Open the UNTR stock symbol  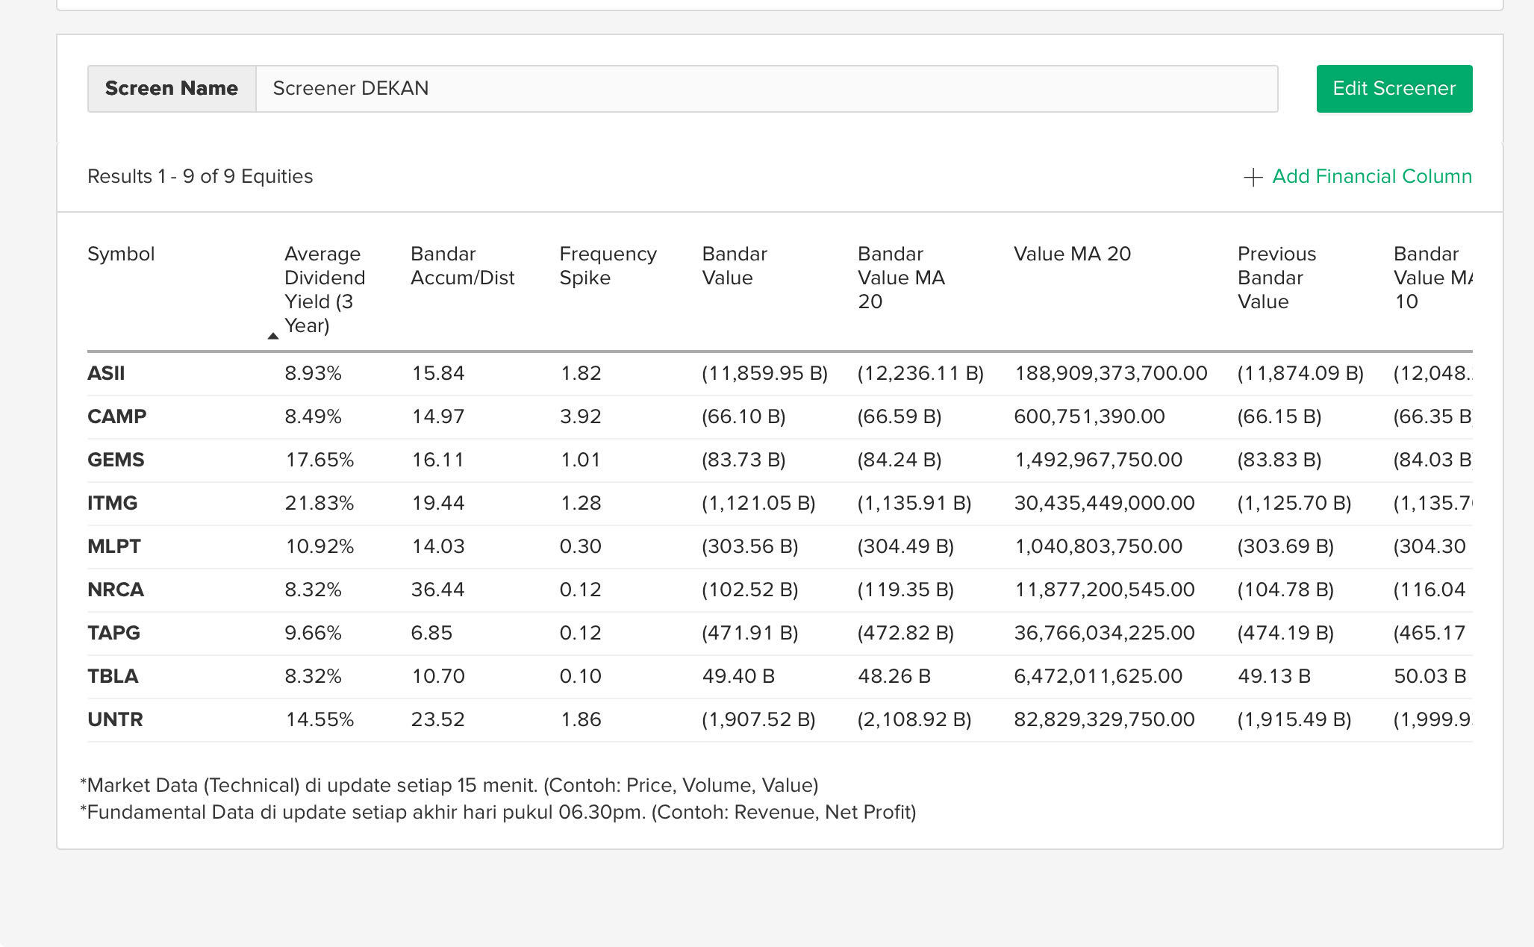coord(115,719)
